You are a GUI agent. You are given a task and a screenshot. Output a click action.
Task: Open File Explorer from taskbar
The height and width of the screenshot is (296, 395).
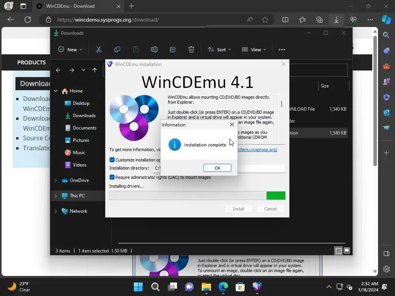pos(206,287)
